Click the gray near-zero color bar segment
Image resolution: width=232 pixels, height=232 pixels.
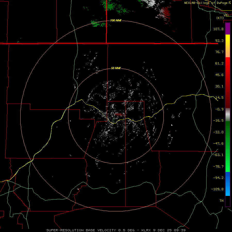(228, 115)
